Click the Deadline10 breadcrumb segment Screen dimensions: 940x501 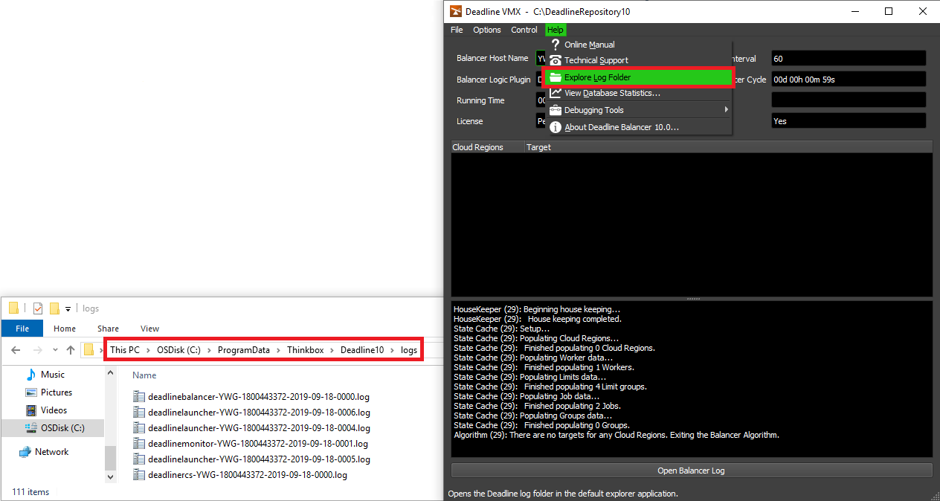(x=362, y=350)
